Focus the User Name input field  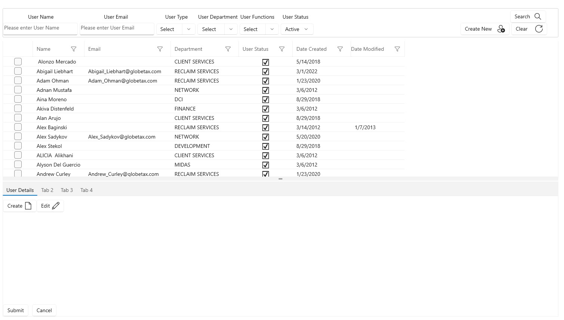[40, 28]
